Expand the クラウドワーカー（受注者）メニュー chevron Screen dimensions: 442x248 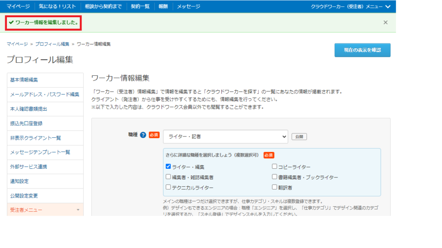pos(388,6)
